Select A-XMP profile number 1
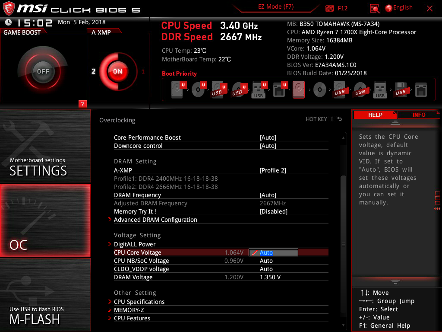 pyautogui.click(x=143, y=72)
